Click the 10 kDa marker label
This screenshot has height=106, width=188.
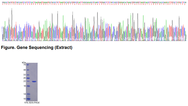(25, 99)
